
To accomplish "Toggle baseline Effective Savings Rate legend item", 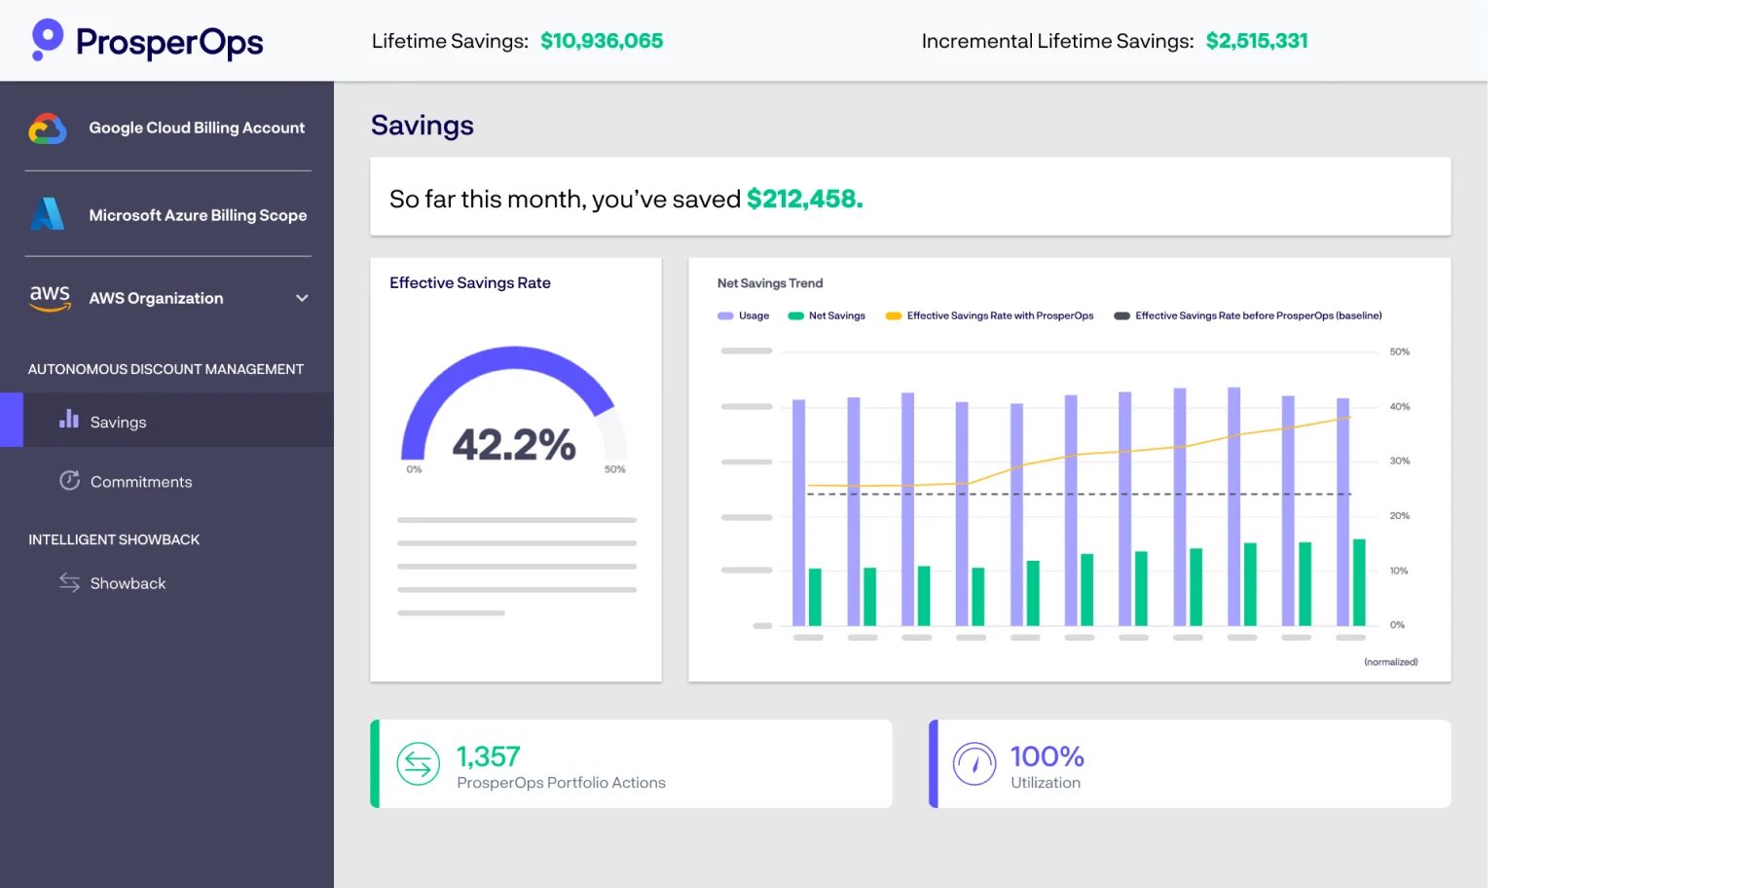I will point(1248,315).
